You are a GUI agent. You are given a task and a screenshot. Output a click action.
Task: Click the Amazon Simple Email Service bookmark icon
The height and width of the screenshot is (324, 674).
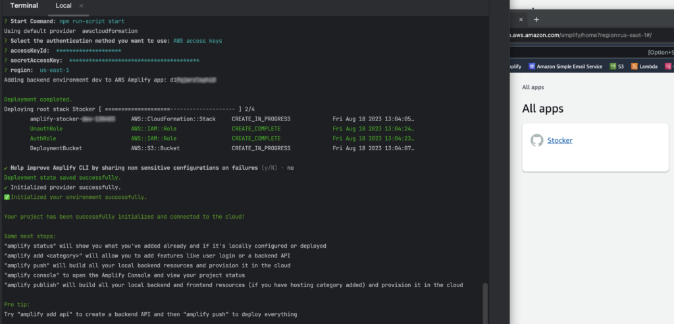tap(531, 67)
